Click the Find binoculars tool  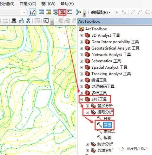[x=14, y=21]
